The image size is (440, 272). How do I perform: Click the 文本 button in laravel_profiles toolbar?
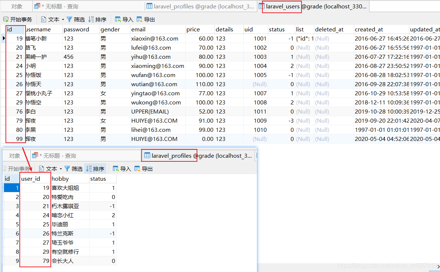[48, 169]
